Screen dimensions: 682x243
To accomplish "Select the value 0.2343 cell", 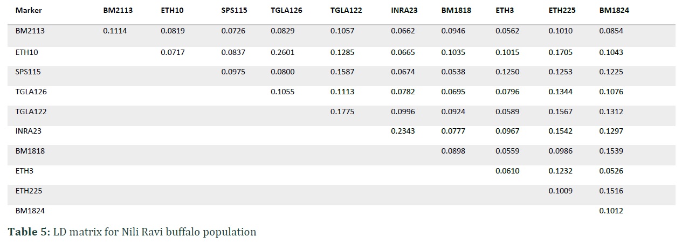I will (403, 131).
